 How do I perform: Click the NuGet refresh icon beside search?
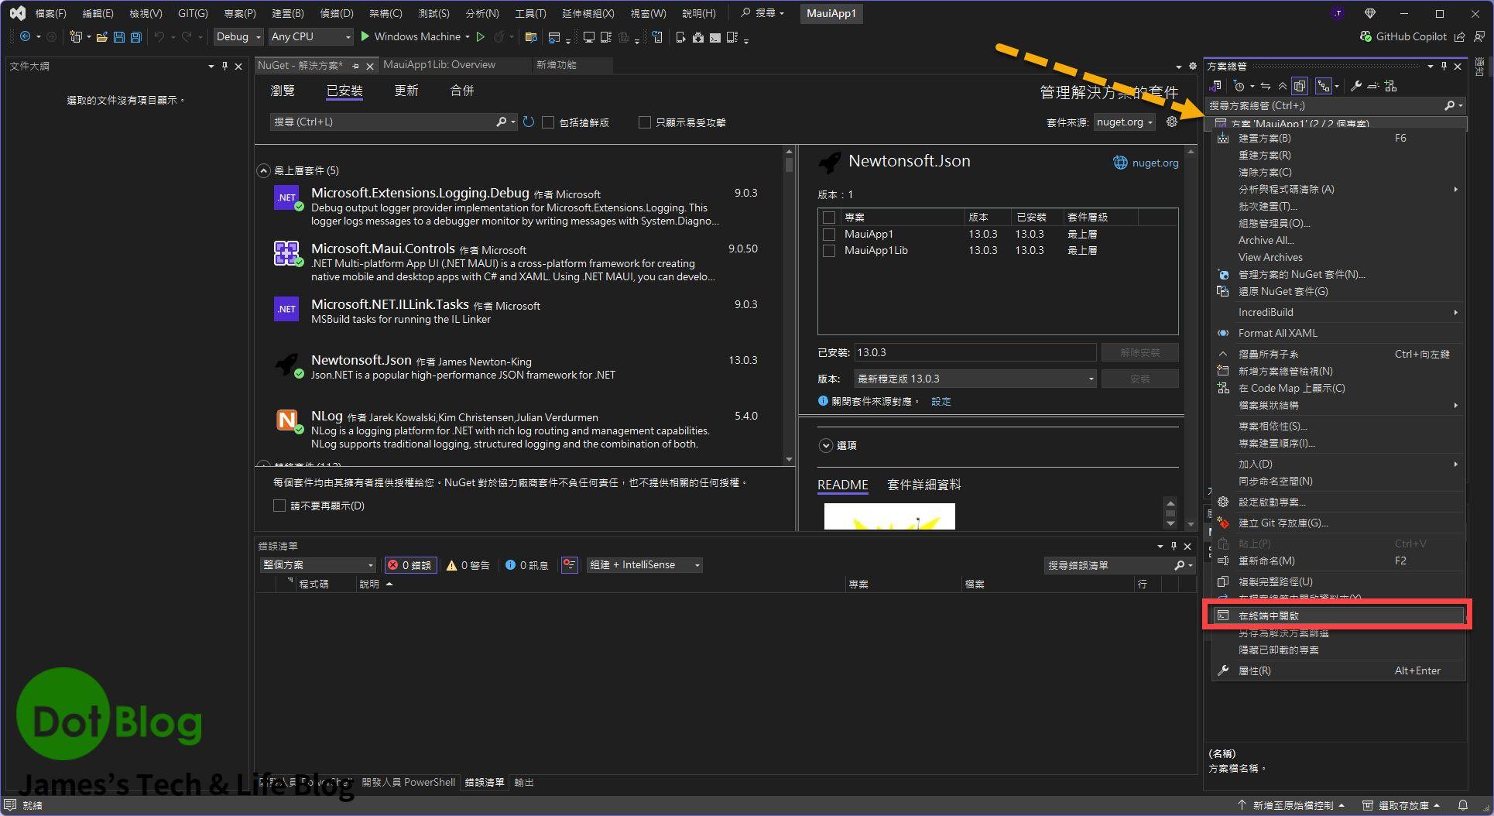click(x=529, y=122)
